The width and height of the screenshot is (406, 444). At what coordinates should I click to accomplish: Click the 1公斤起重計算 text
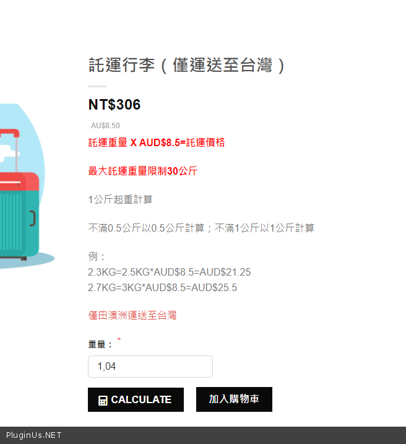tap(120, 199)
